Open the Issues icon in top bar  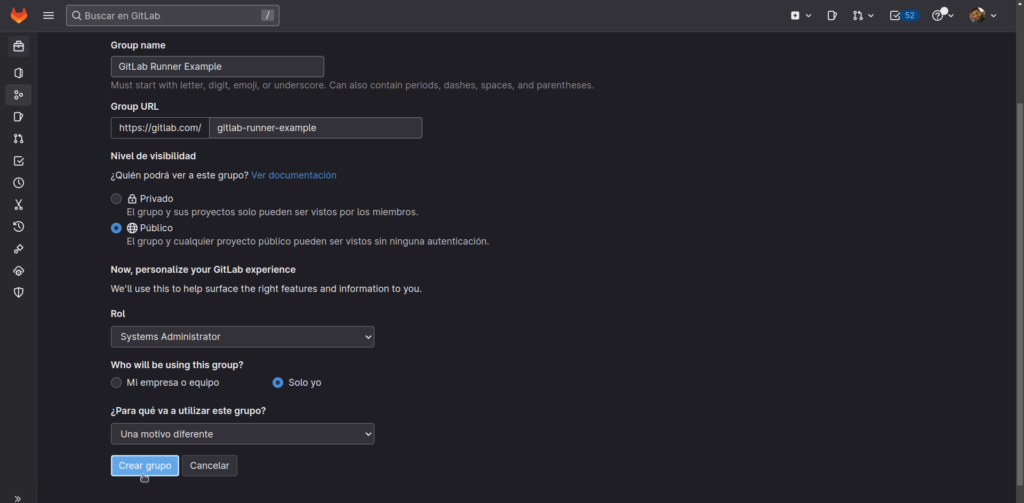(x=832, y=15)
